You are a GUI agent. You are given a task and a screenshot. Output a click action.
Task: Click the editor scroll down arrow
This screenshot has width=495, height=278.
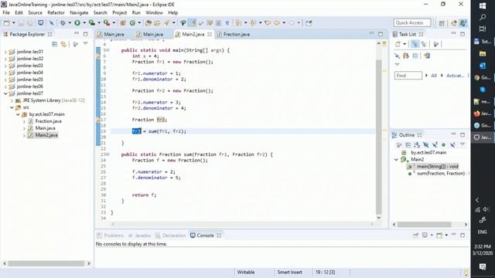point(379,218)
